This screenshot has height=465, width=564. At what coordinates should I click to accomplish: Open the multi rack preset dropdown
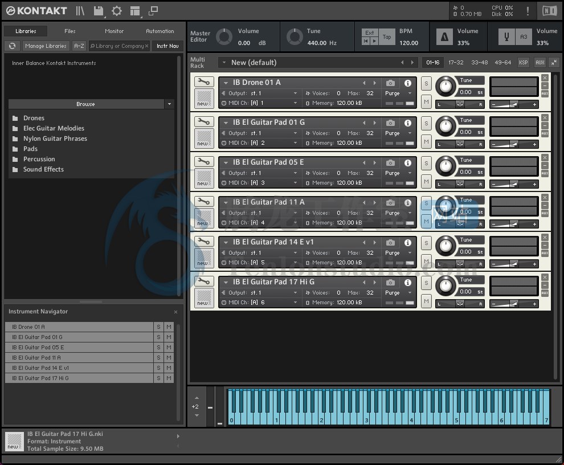[224, 63]
